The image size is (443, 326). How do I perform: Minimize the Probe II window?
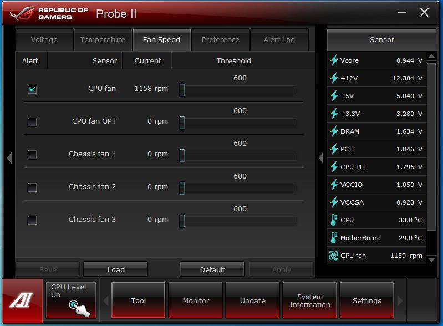click(x=402, y=12)
